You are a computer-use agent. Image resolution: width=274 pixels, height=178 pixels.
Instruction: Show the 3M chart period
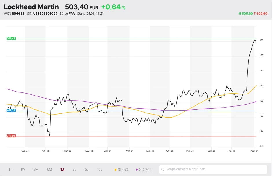36,169
